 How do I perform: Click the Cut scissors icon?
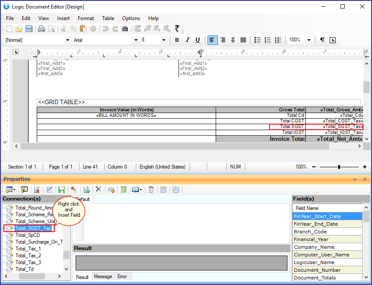pyautogui.click(x=63, y=29)
